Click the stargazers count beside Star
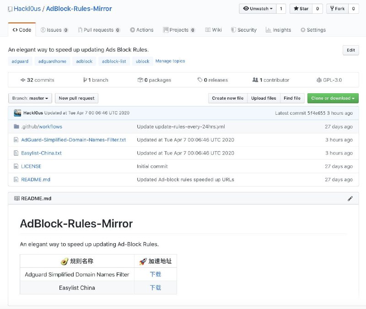The image size is (366, 309). (318, 9)
